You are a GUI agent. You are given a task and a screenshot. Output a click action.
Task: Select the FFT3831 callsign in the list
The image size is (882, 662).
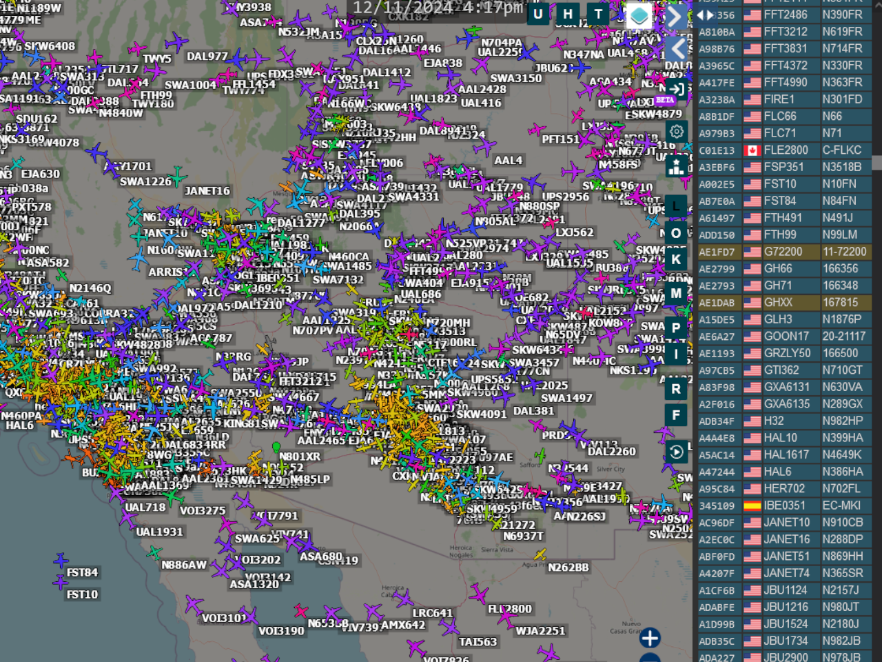point(786,48)
